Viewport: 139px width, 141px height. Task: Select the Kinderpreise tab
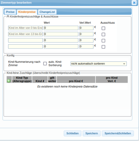27,12
